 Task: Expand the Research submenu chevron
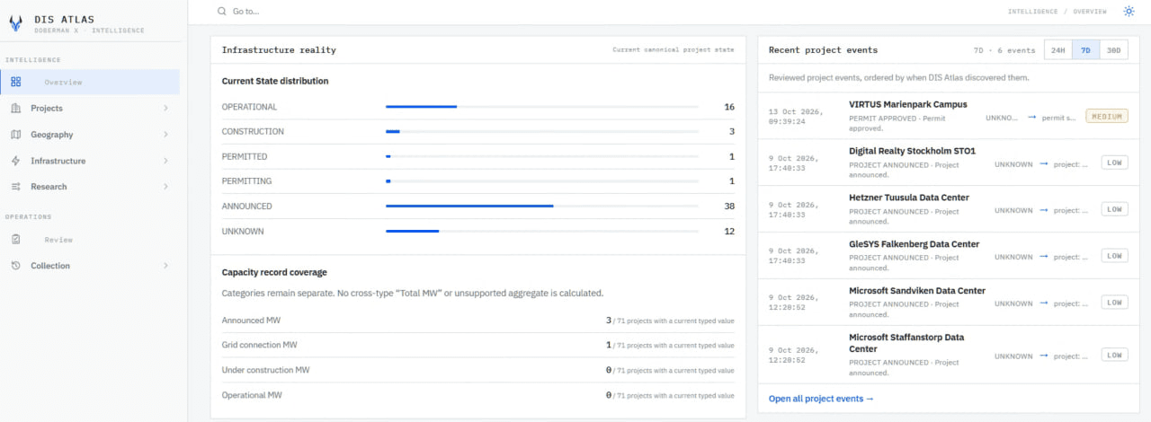pyautogui.click(x=166, y=187)
